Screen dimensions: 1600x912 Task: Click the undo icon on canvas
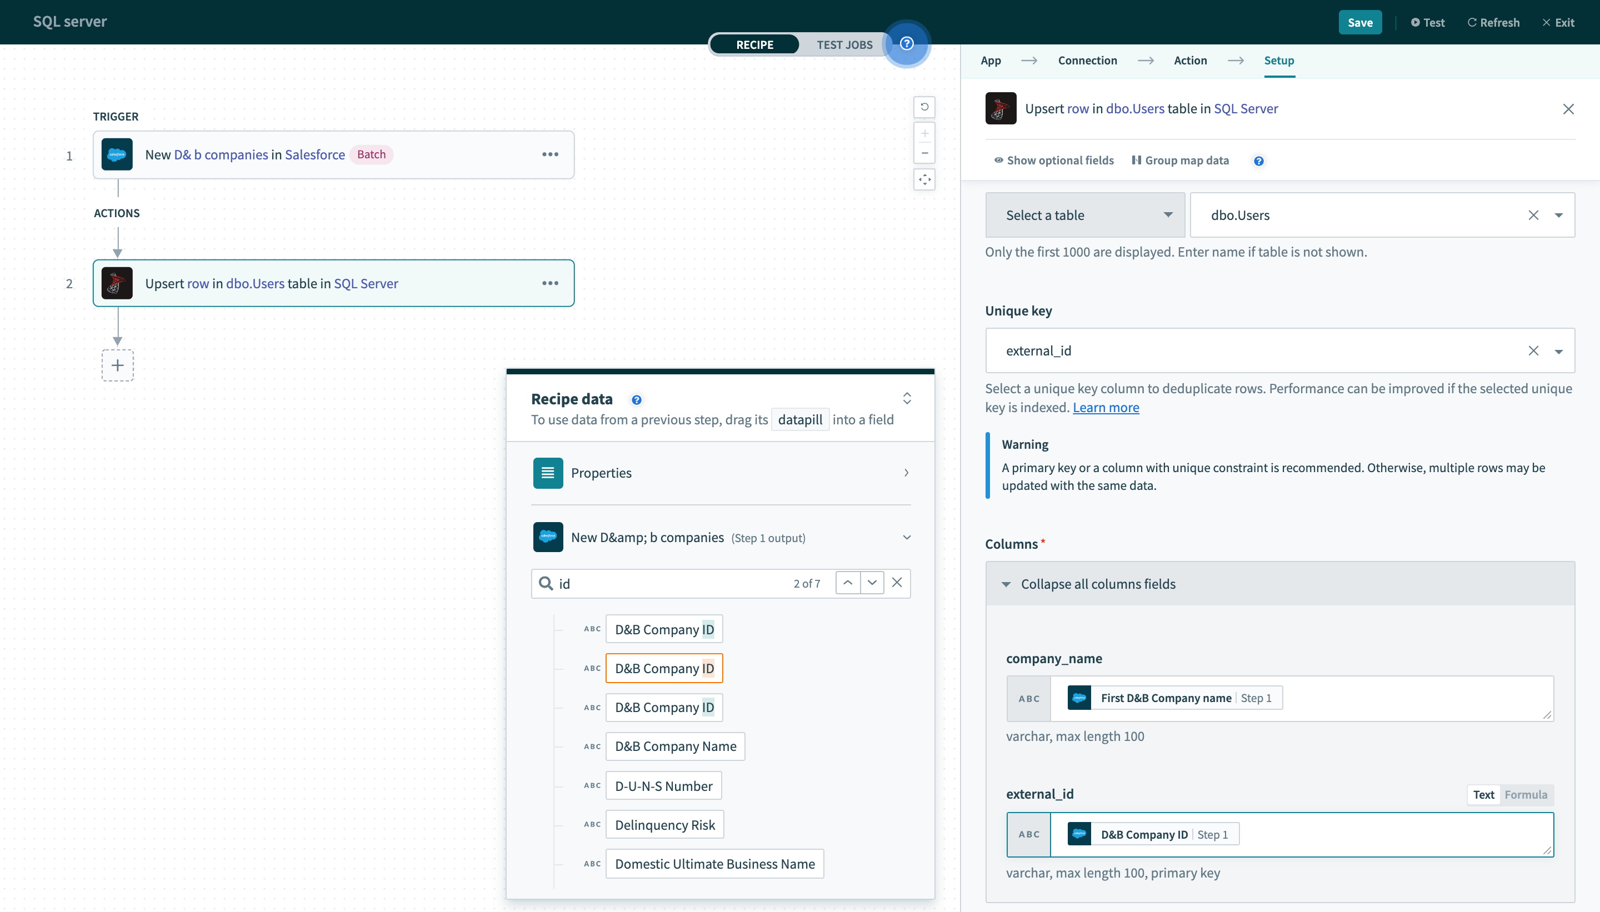tap(924, 107)
